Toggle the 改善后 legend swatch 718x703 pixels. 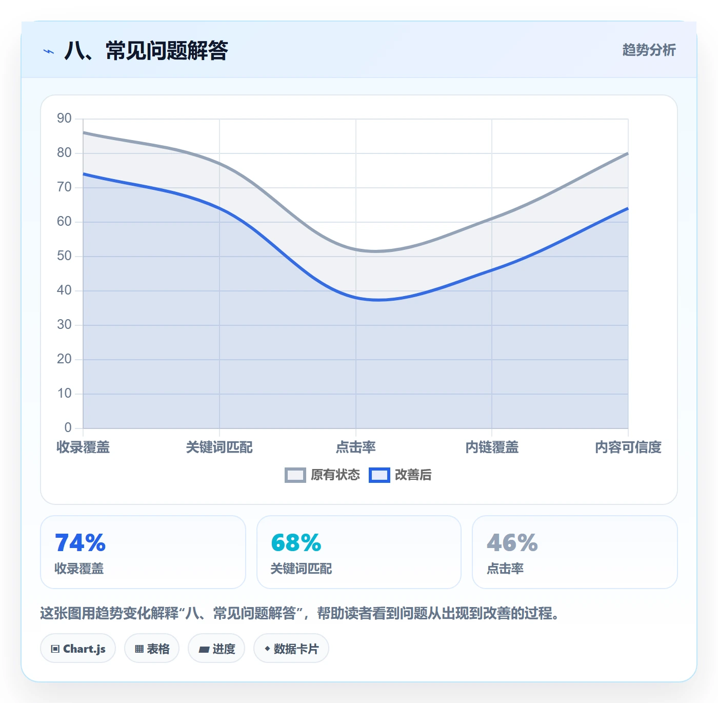click(x=380, y=475)
